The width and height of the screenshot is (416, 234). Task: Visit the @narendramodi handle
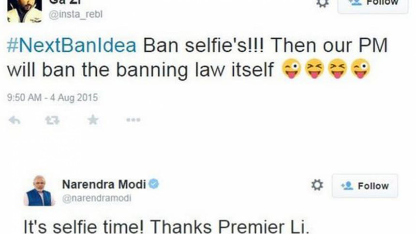(x=97, y=198)
